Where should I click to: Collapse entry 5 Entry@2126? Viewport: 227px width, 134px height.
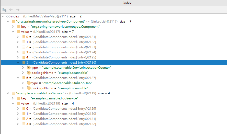click(18, 63)
